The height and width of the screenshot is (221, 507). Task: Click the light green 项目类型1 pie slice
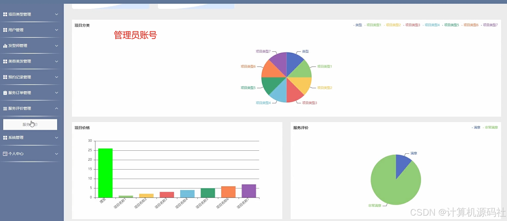click(x=302, y=71)
